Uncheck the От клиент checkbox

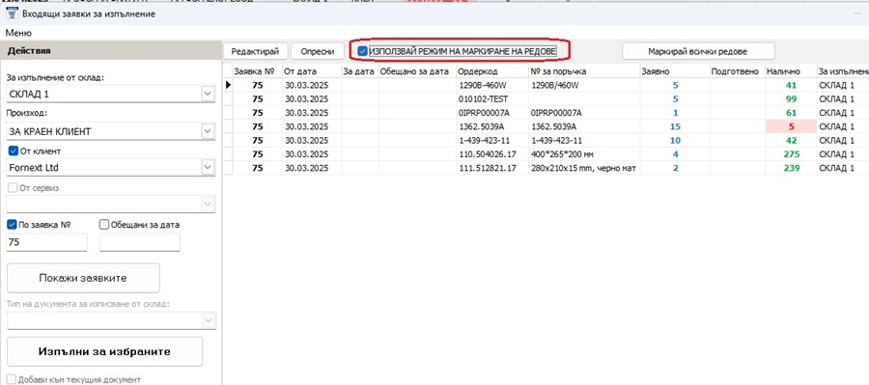[14, 151]
